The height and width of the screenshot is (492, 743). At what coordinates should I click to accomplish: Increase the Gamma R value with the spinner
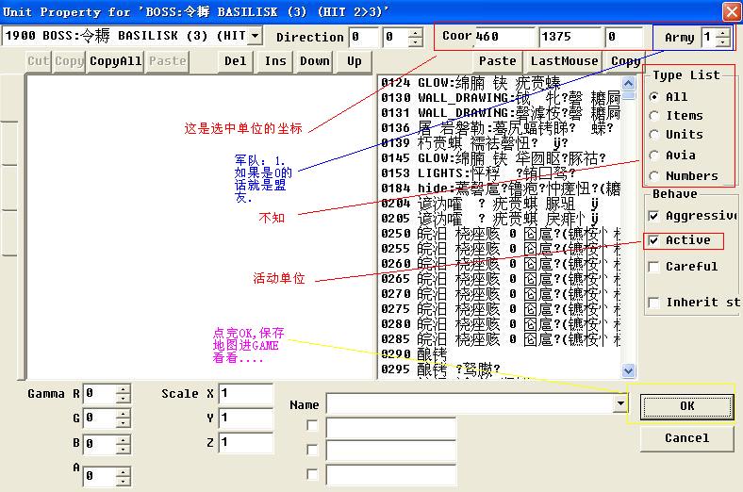[x=123, y=388]
